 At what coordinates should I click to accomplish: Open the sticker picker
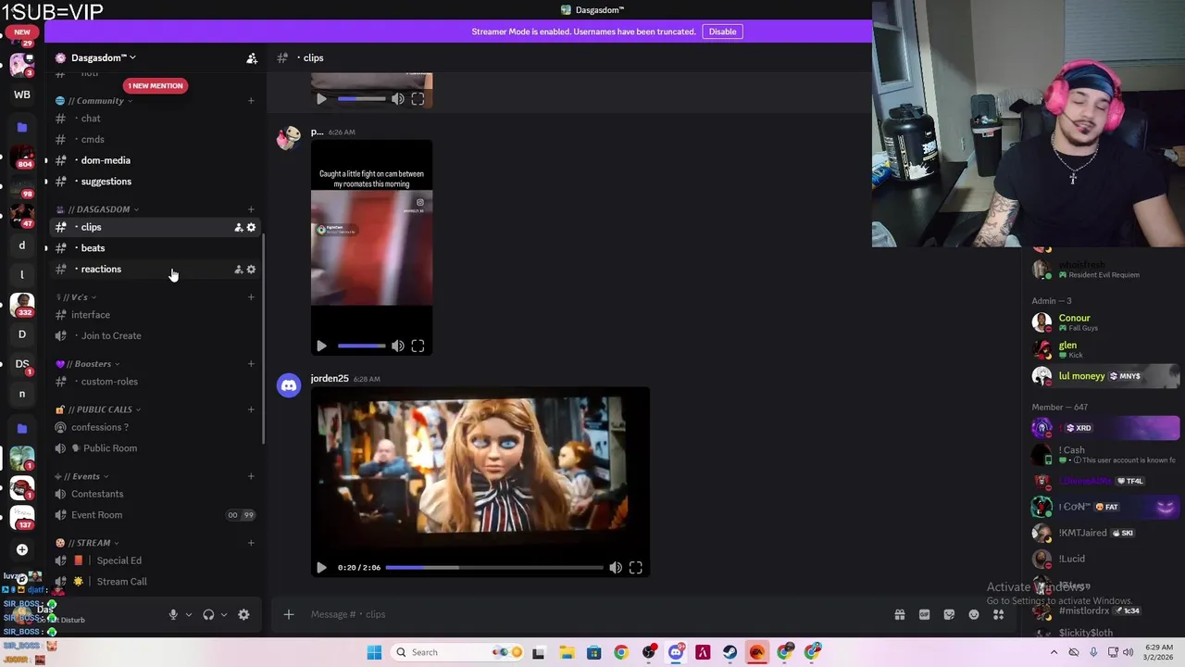click(x=949, y=614)
